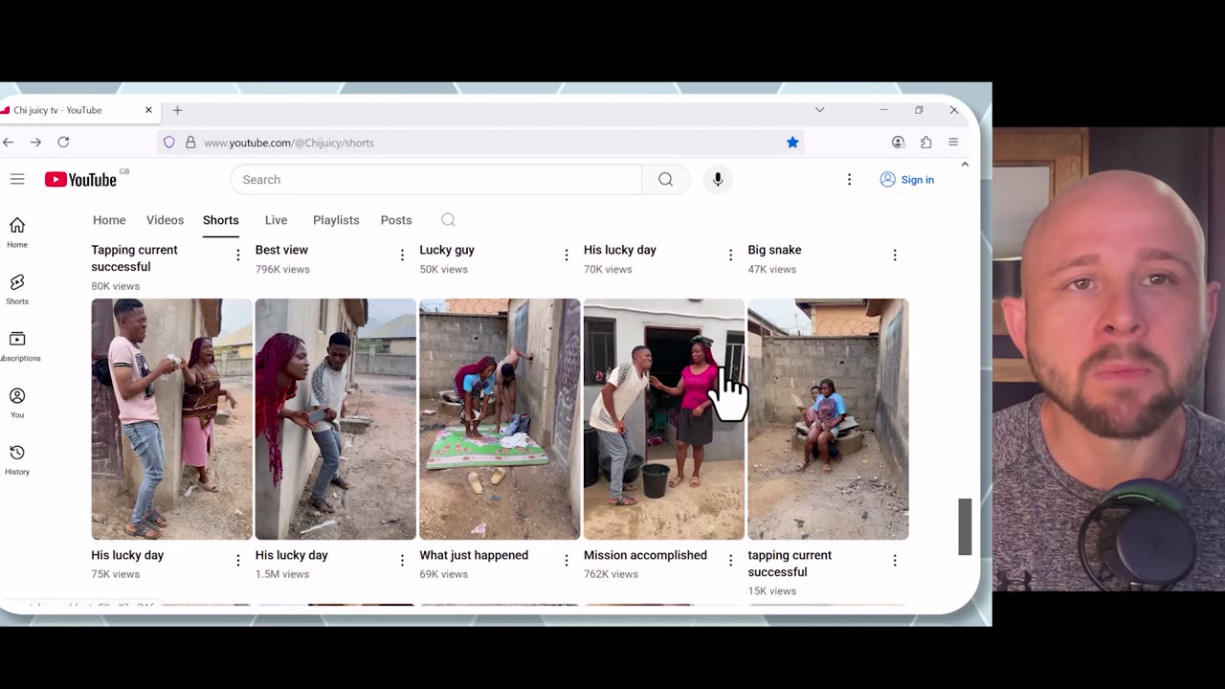View site security lock info
The width and height of the screenshot is (1225, 689).
click(190, 143)
